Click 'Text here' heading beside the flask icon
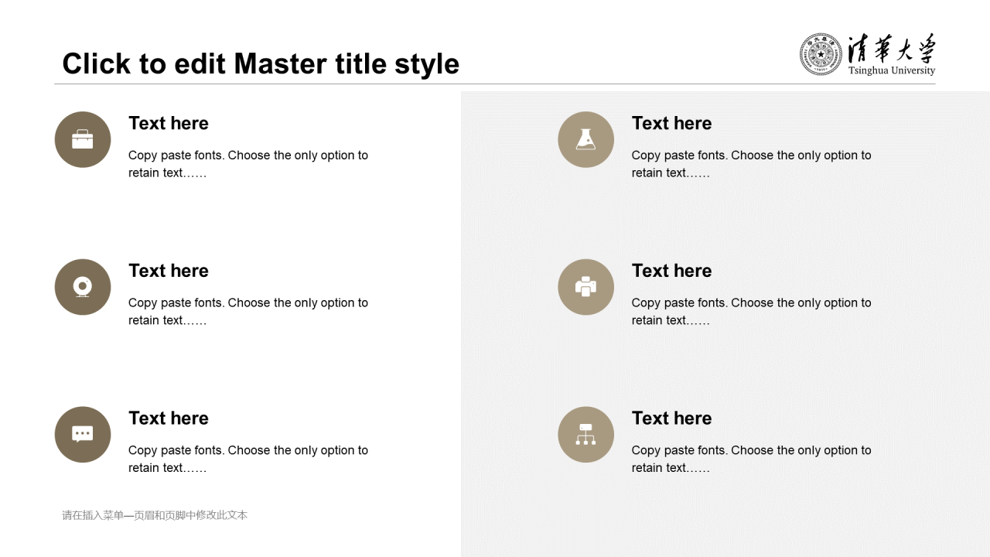This screenshot has width=990, height=557. tap(671, 123)
